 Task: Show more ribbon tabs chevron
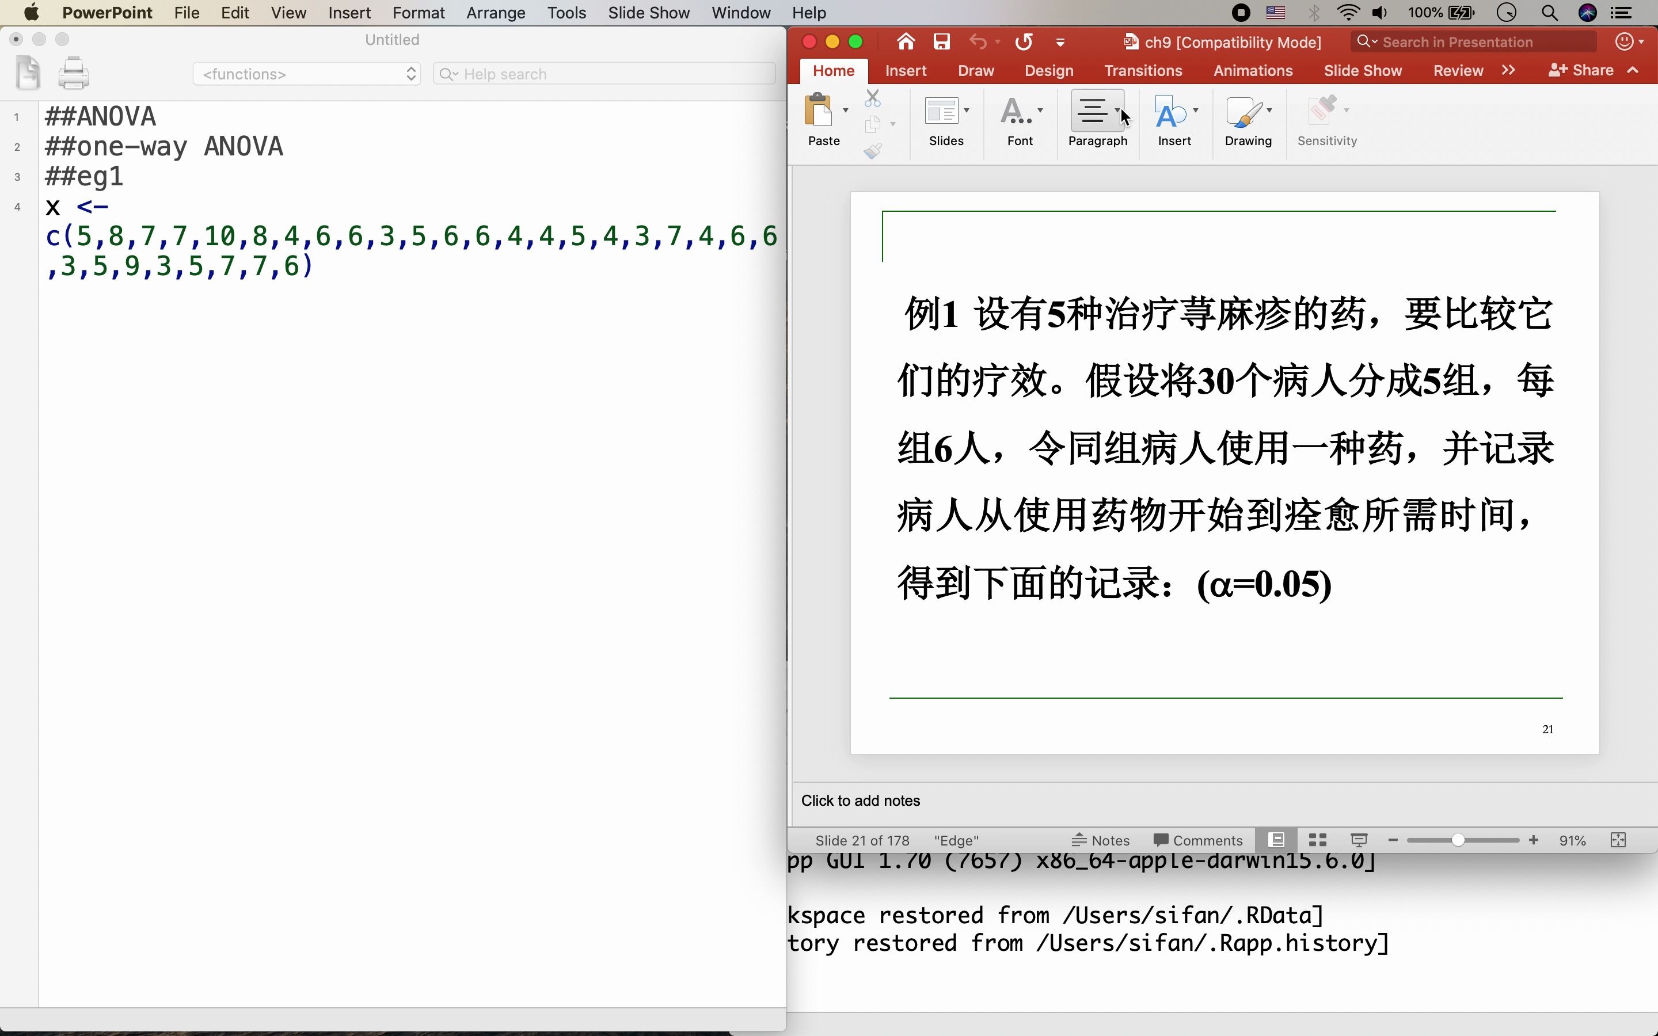point(1508,70)
